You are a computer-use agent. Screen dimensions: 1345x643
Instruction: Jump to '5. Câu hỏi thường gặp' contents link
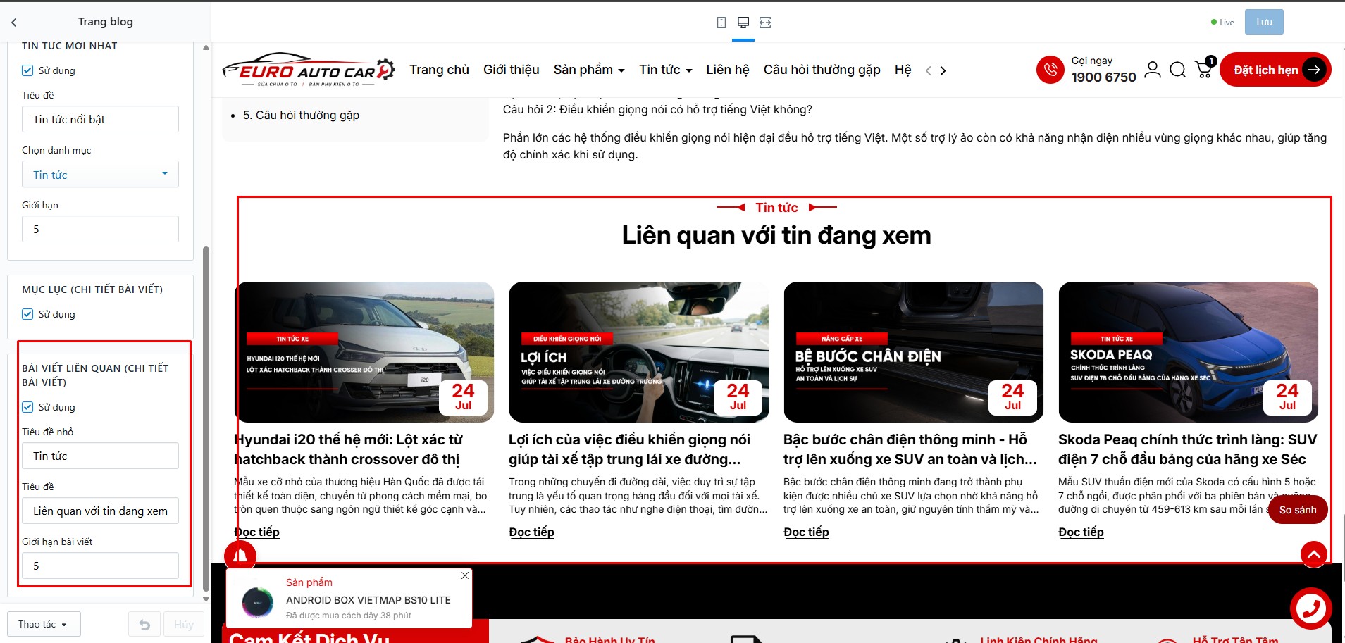(301, 115)
